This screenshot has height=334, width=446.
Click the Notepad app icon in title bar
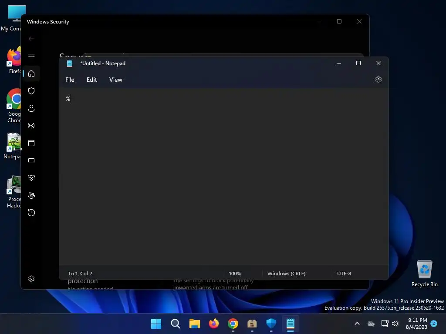pos(70,63)
